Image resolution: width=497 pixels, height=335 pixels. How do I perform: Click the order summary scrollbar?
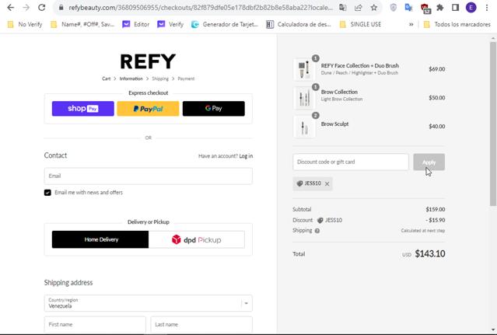click(493, 124)
